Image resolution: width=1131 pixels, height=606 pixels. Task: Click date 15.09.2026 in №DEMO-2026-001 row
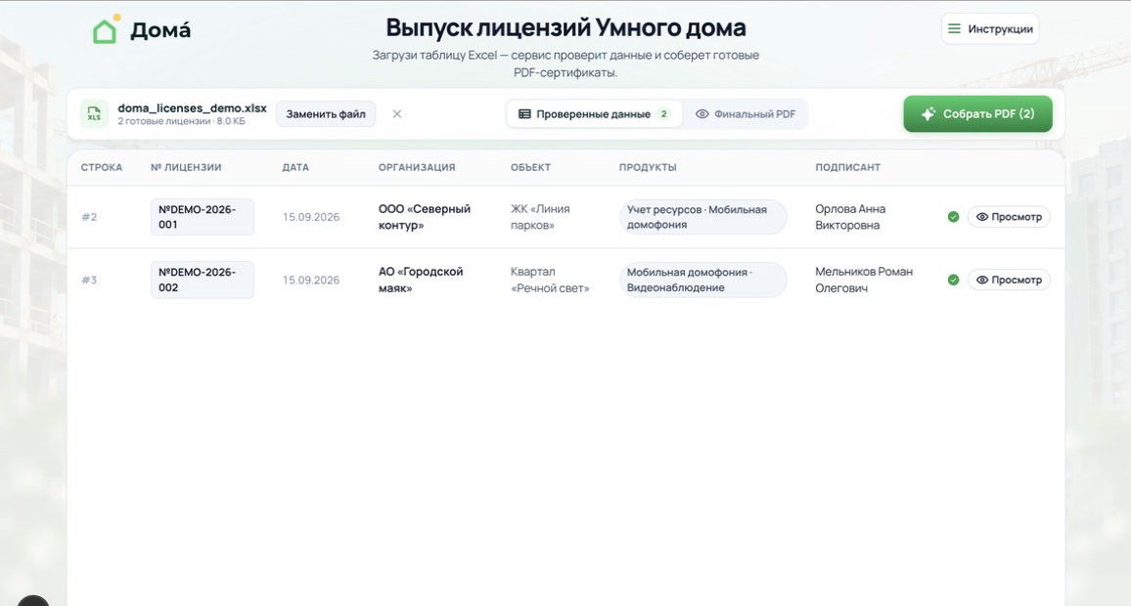311,217
